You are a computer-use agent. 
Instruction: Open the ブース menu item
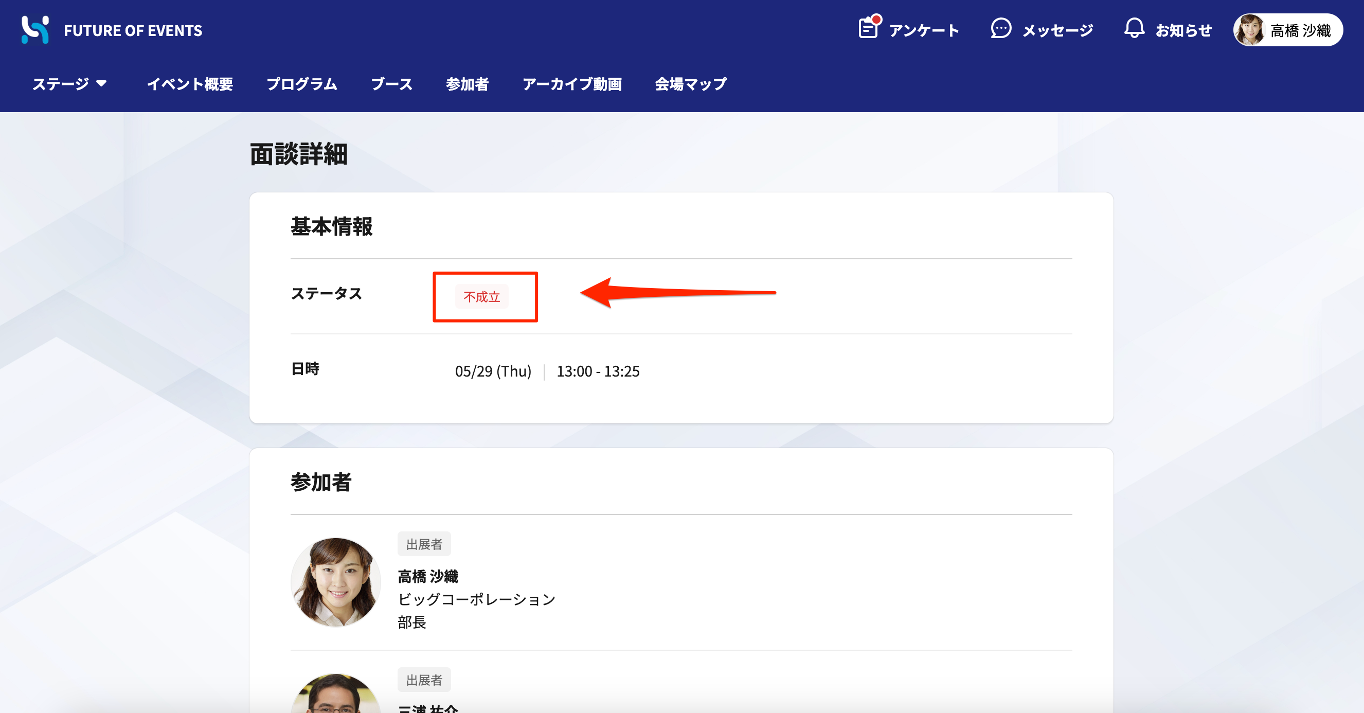pyautogui.click(x=392, y=84)
